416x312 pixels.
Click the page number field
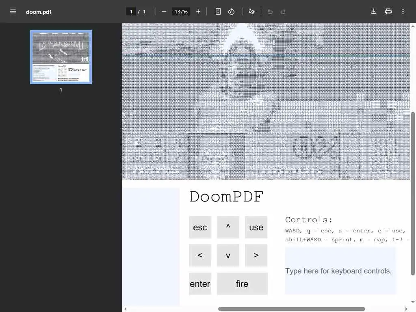[x=131, y=12]
